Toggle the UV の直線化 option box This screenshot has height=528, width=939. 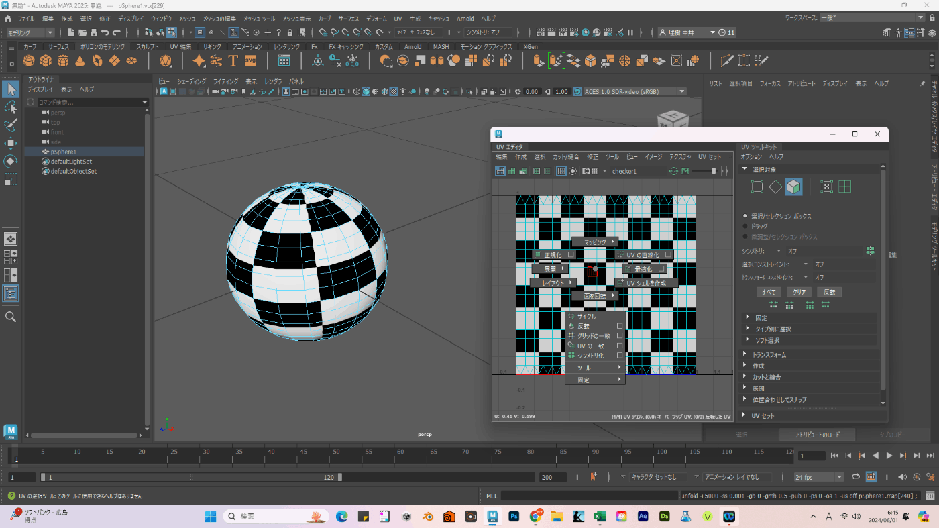coord(669,255)
